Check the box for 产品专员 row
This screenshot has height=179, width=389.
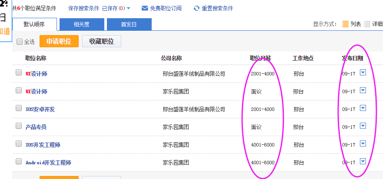19,126
